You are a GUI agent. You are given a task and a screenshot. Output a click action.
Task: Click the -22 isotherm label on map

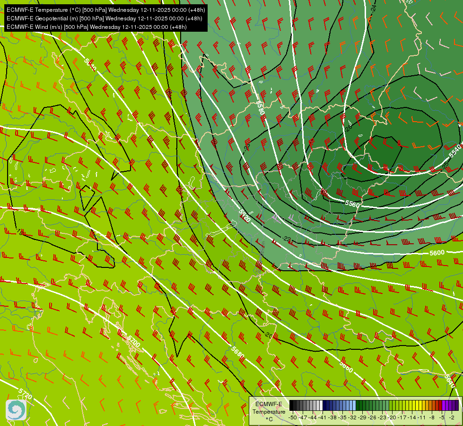click(287, 239)
